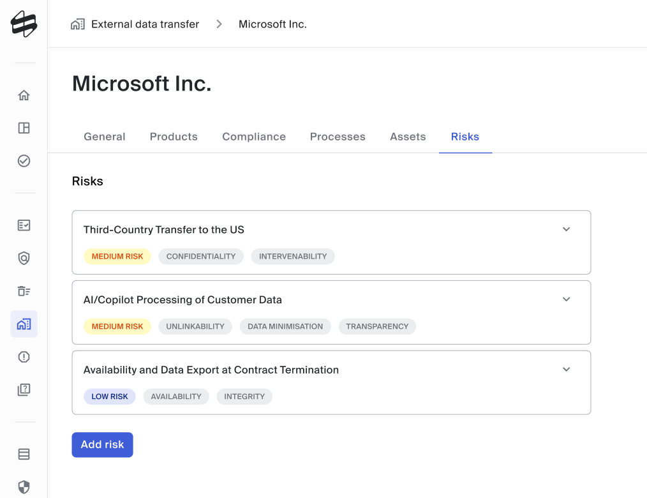
Task: Click the AVAILABILITY tag
Action: click(176, 397)
